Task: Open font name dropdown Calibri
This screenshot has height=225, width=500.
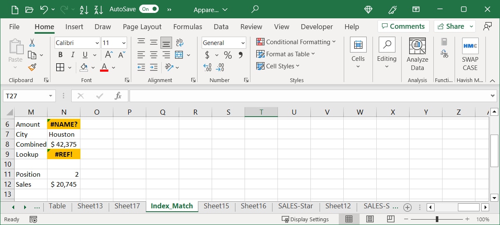Action: tap(97, 43)
